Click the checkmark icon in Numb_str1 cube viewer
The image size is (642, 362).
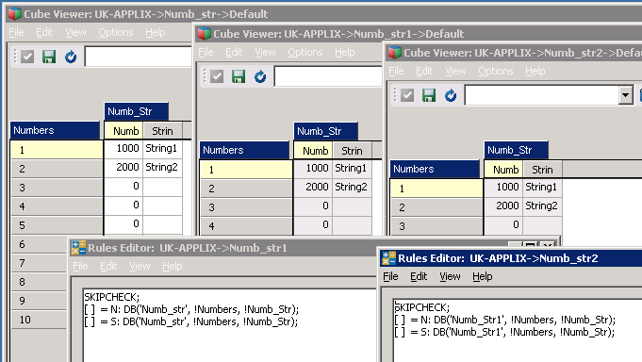pos(217,76)
